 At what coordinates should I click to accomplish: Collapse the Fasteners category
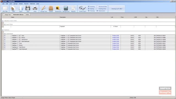3,30
